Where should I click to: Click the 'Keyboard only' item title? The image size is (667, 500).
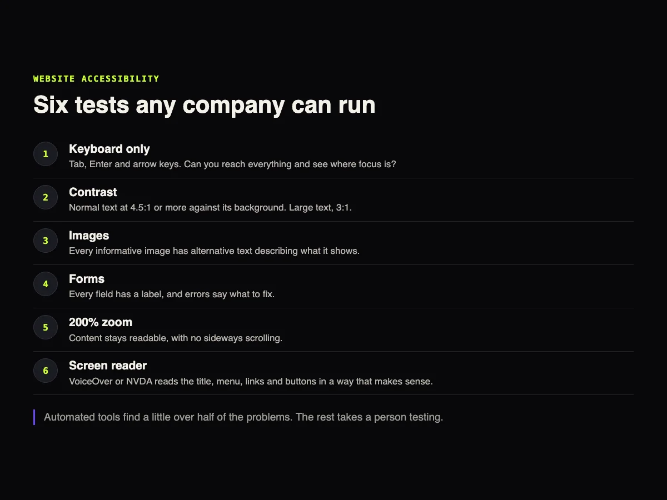[x=109, y=149]
